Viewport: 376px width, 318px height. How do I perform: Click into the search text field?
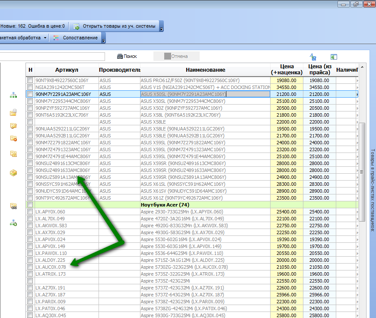[52, 57]
